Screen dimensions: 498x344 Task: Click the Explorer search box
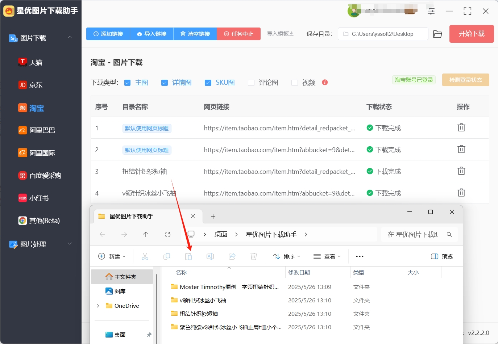click(x=420, y=235)
